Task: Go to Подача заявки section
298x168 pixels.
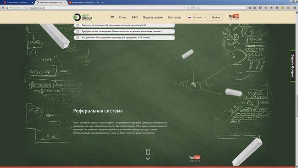Action: click(x=153, y=17)
